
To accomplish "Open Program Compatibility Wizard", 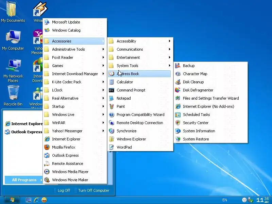I will tap(140, 115).
